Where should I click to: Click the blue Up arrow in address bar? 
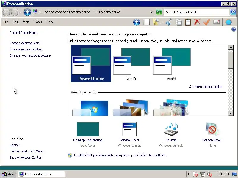click(x=27, y=12)
